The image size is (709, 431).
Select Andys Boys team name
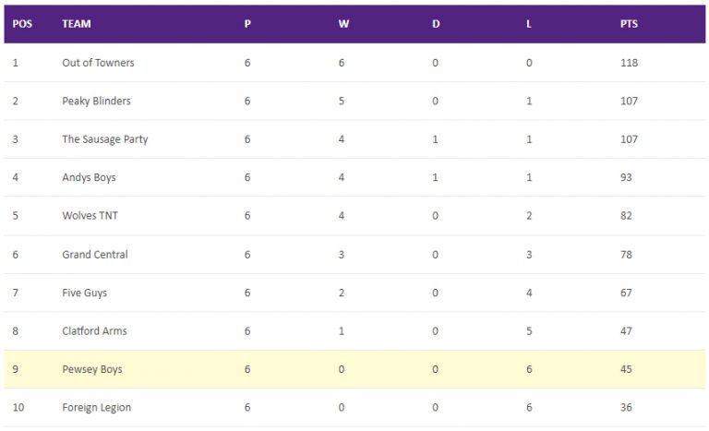(x=89, y=177)
